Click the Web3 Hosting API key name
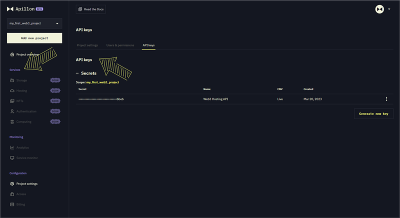This screenshot has width=400, height=218. click(x=215, y=99)
